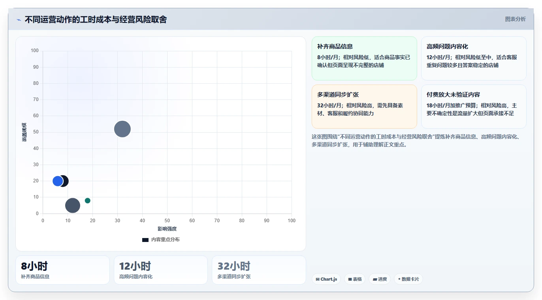Click the black bubble behind the blue one
This screenshot has height=300, width=542.
click(x=65, y=181)
